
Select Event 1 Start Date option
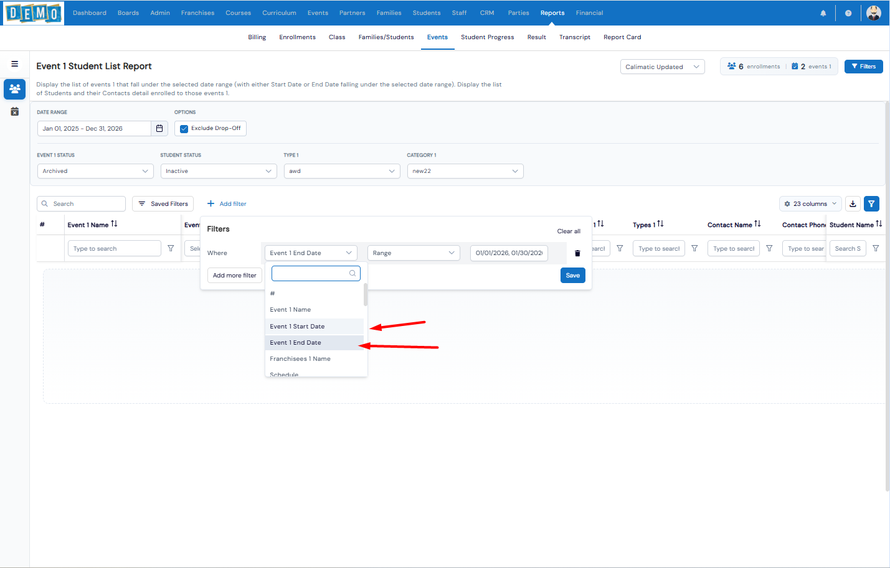click(x=297, y=327)
